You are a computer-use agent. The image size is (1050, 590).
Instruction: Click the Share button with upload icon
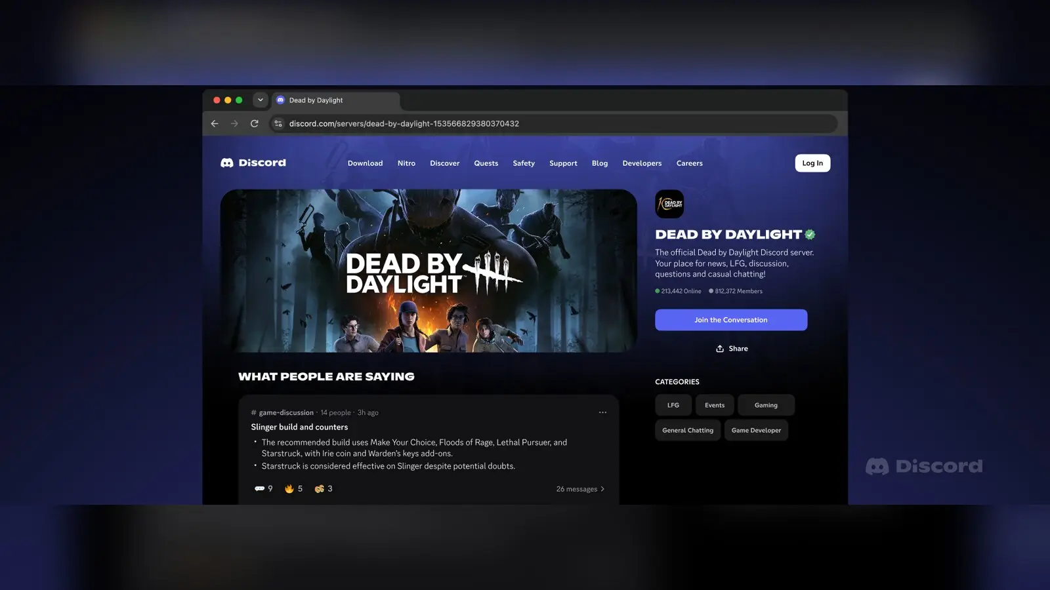pos(732,349)
